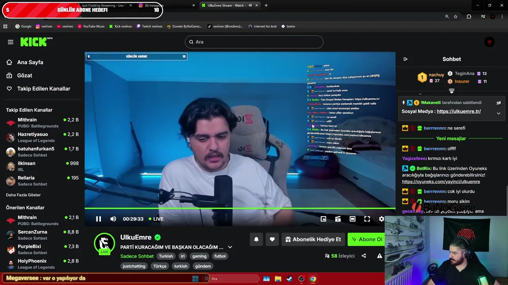Collapse the chat leaderboard arrow
The width and height of the screenshot is (508, 285).
[452, 91]
